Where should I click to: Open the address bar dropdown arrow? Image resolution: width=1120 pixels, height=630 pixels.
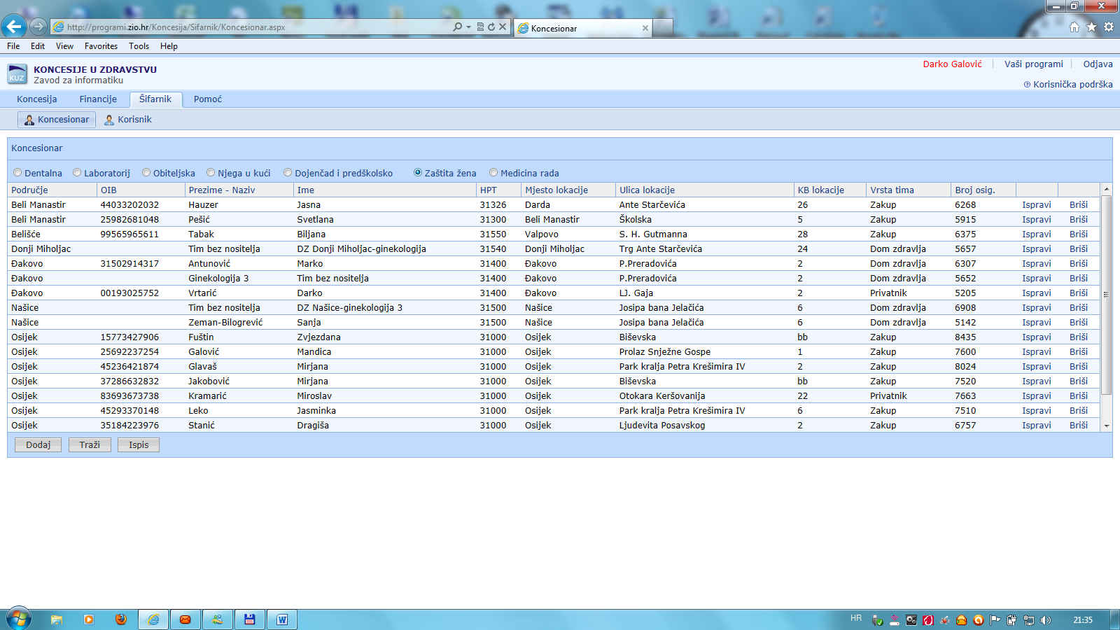coord(468,27)
